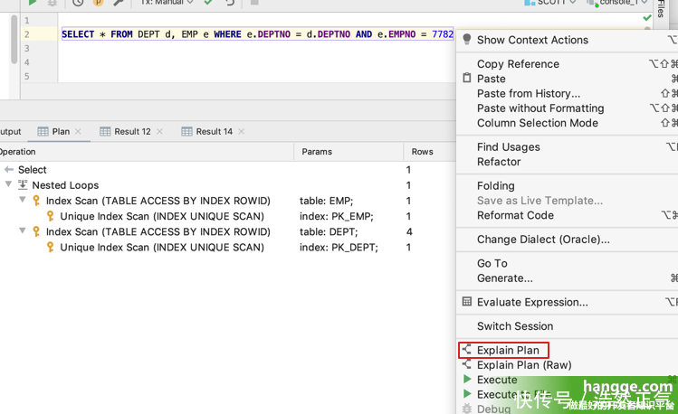This screenshot has height=414, width=678.
Task: Click the Nested Loops join icon
Action: 23,184
